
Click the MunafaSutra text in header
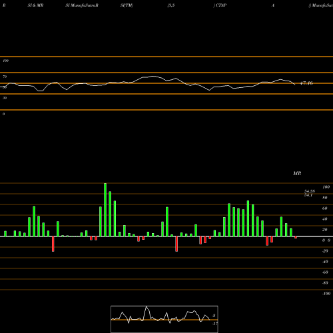pyautogui.click(x=85, y=5)
